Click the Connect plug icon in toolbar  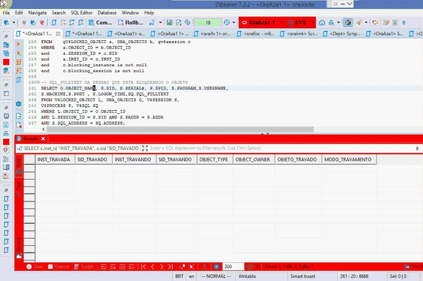pos(24,23)
